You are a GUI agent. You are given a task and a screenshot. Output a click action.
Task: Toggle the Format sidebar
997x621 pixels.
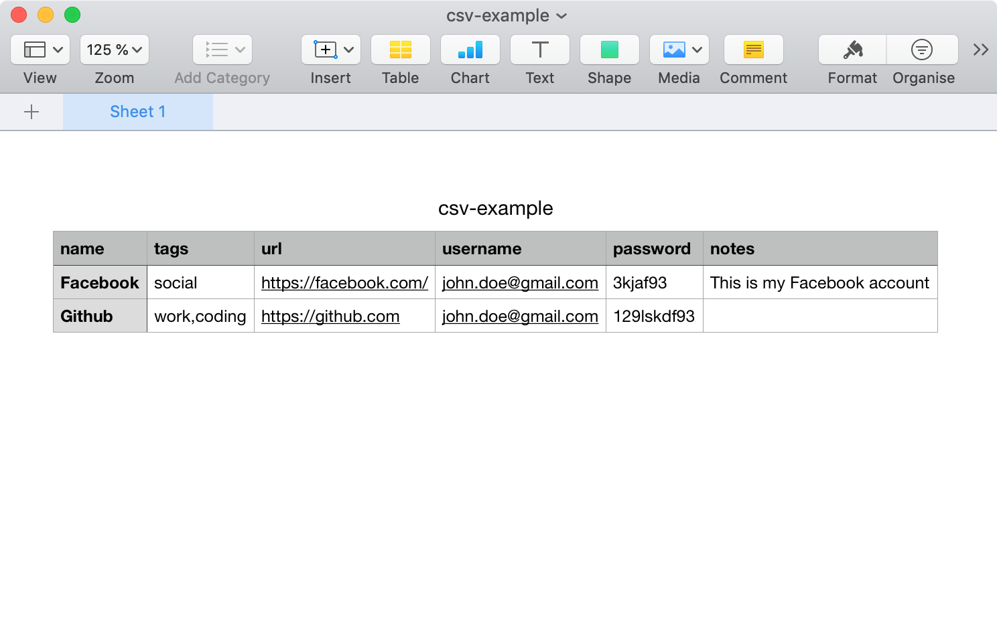pyautogui.click(x=852, y=50)
